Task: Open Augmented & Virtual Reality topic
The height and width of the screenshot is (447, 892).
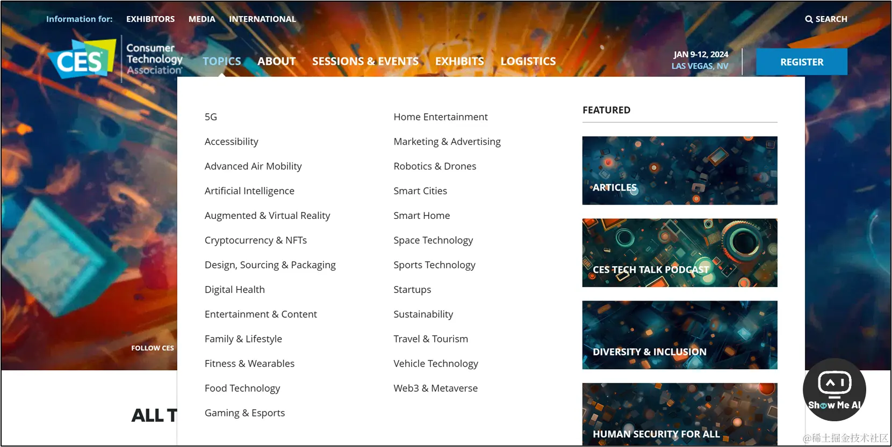Action: click(267, 216)
